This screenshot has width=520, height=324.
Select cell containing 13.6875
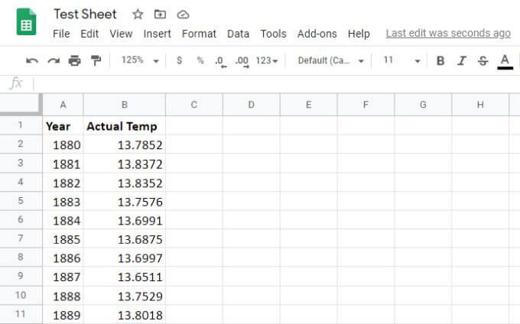(125, 239)
